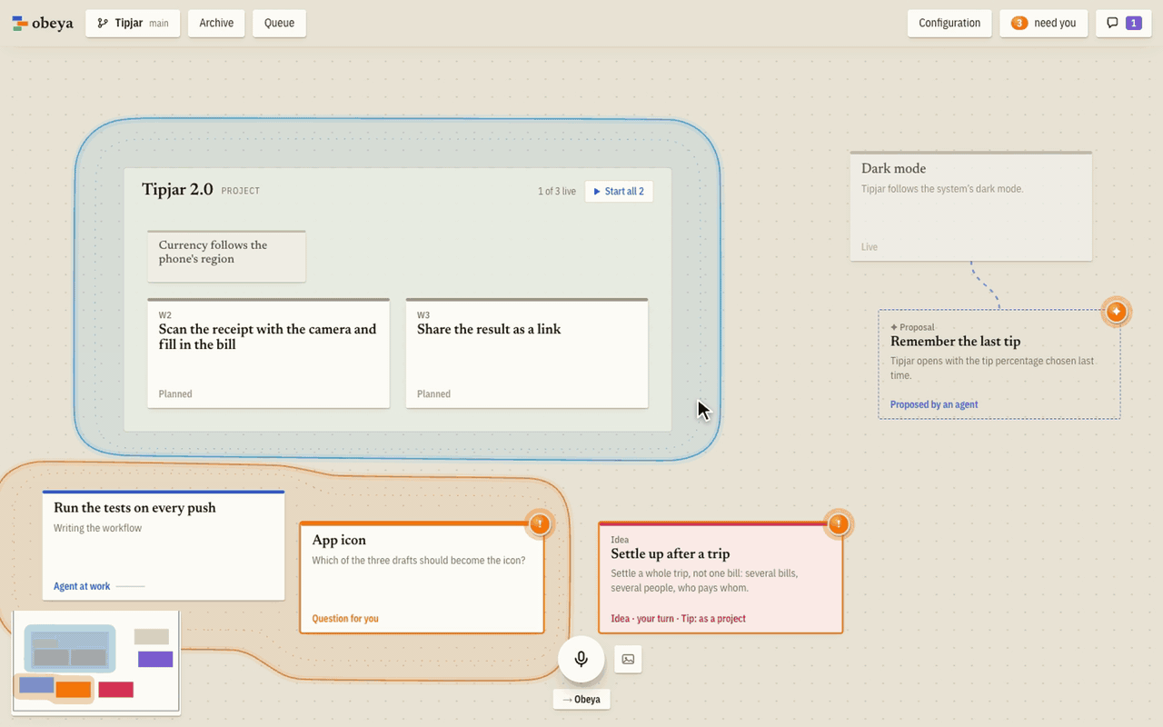This screenshot has width=1163, height=727.
Task: Open the Dark mode card
Action: [970, 206]
